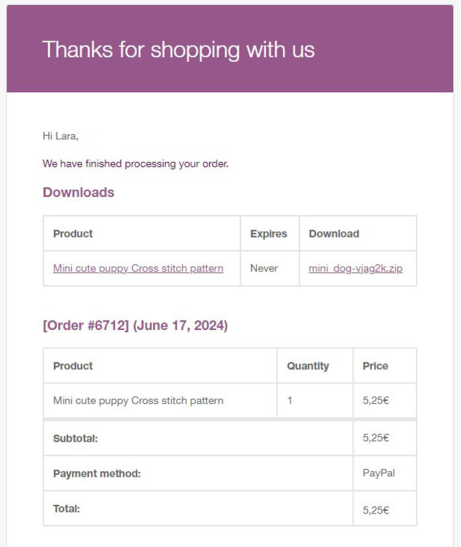Image resolution: width=461 pixels, height=547 pixels.
Task: Click the quantity value '1' cell
Action: [290, 400]
